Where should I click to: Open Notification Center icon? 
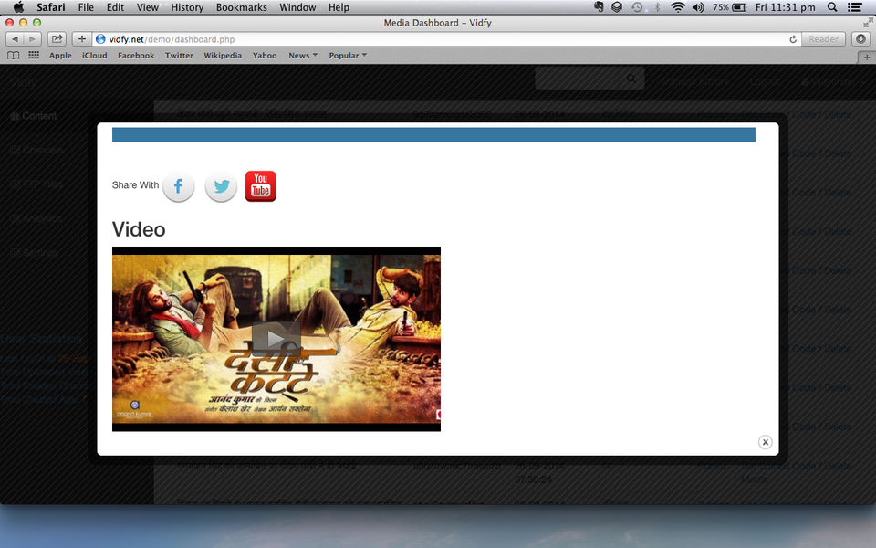click(854, 7)
